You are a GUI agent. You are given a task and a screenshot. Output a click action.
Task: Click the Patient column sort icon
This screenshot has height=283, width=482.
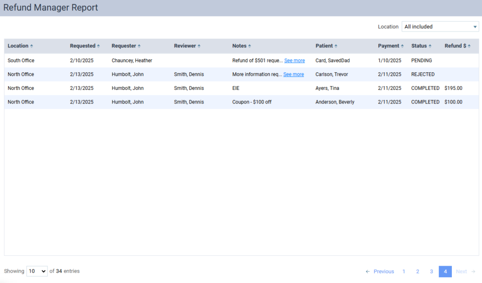tap(336, 46)
